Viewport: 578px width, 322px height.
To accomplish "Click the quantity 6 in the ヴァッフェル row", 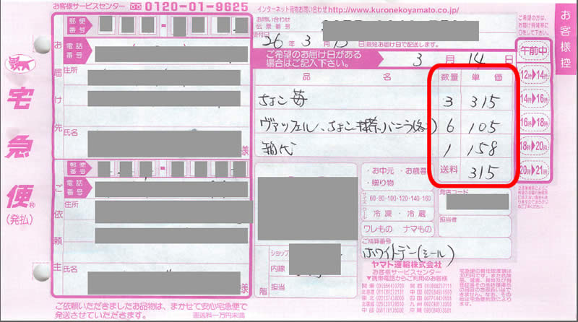I will (x=450, y=126).
